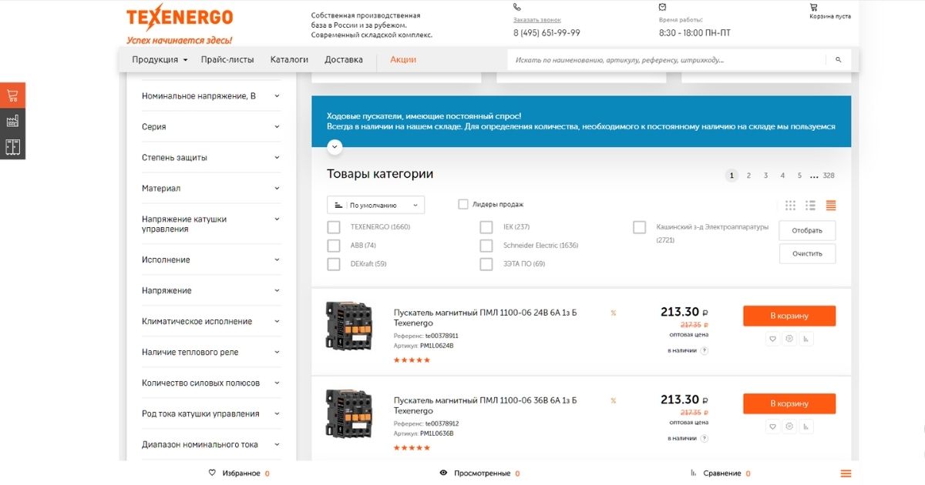Image resolution: width=925 pixels, height=485 pixels.
Task: Click the factory icon in left sidebar
Action: (x=12, y=121)
